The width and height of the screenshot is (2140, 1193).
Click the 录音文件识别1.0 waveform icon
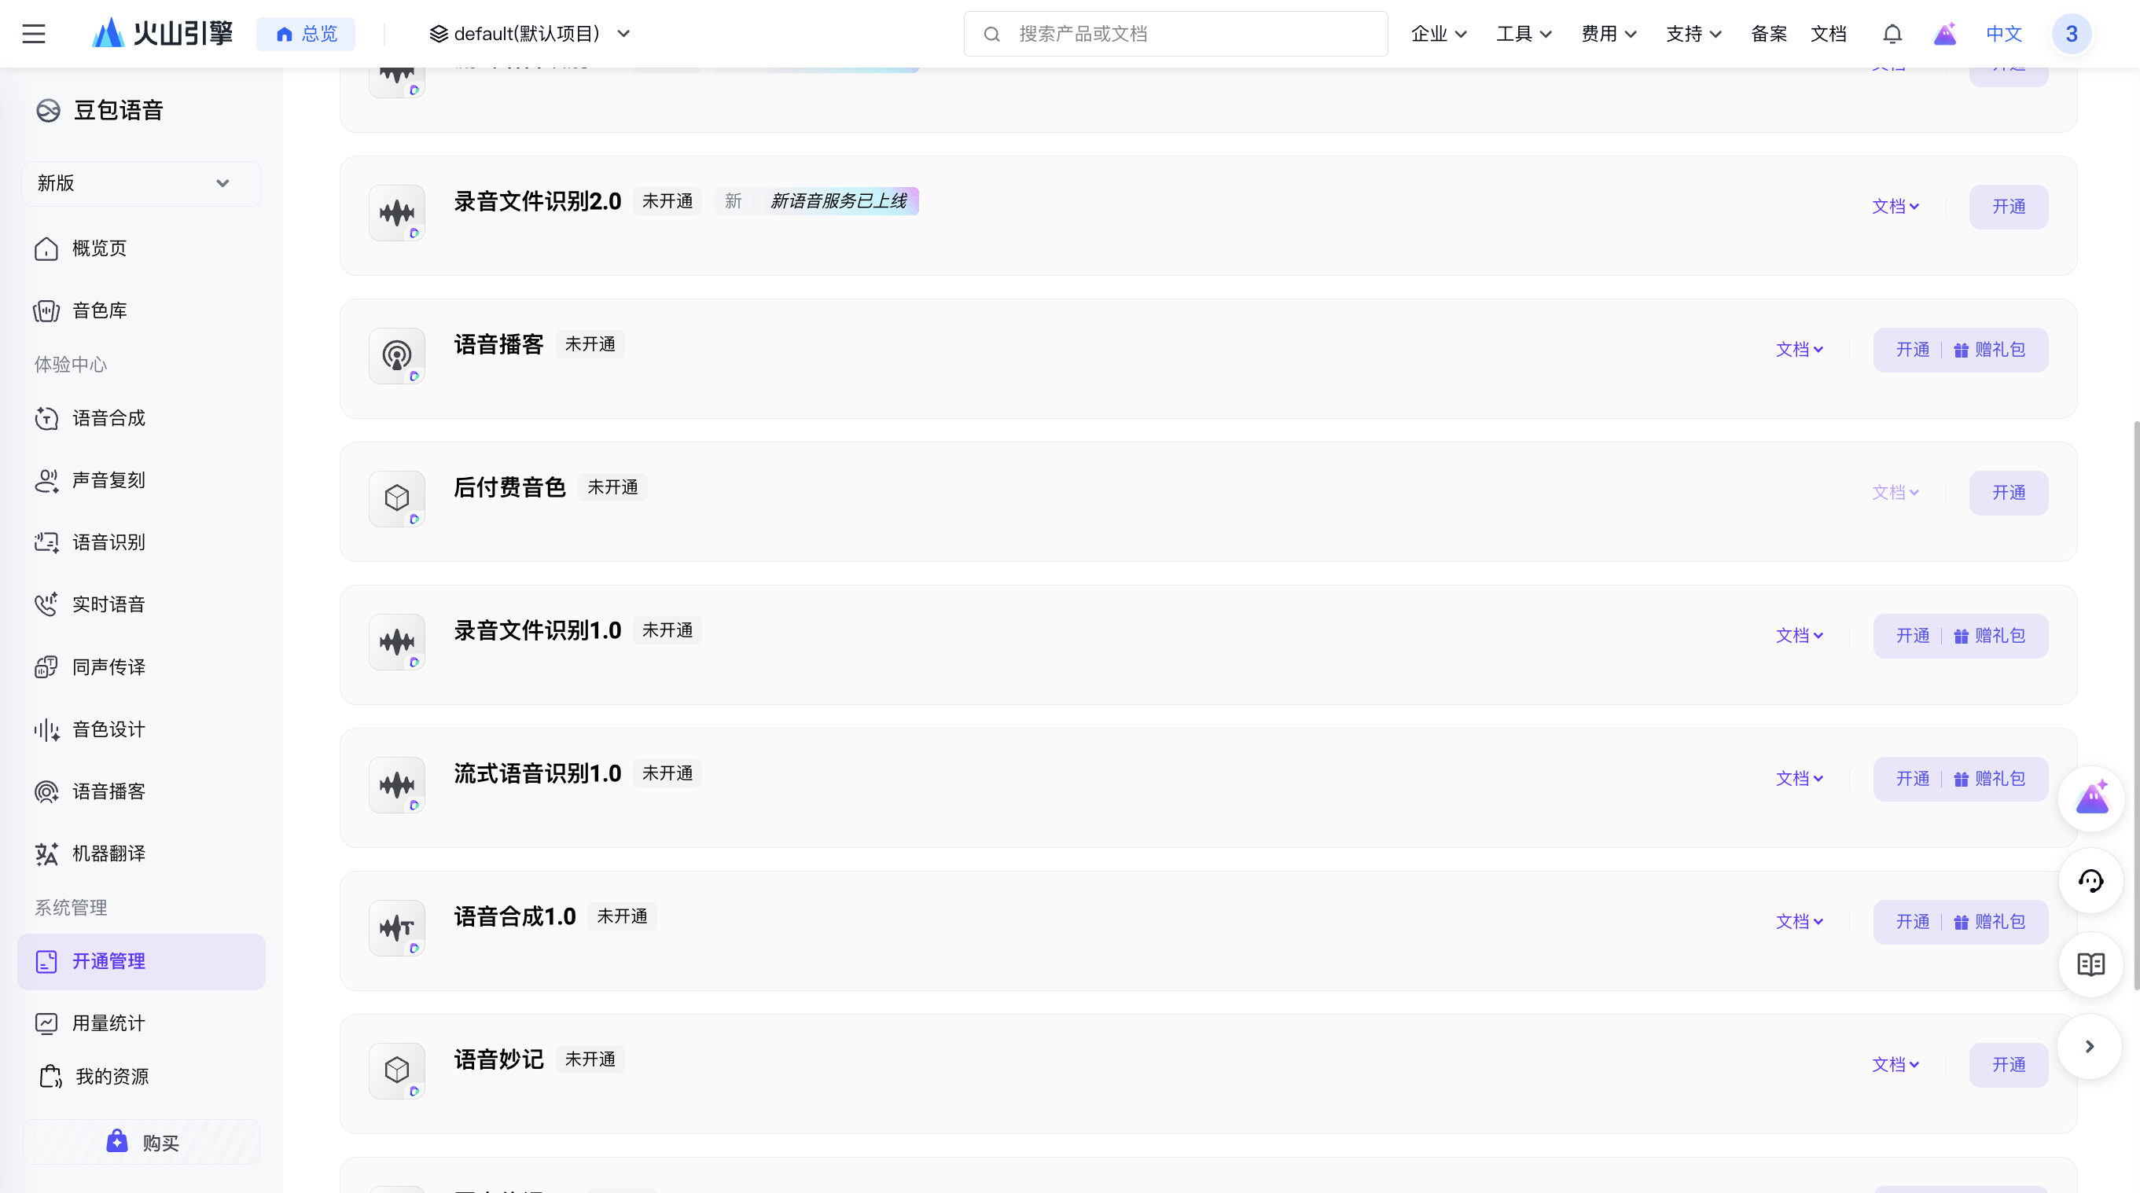(397, 643)
